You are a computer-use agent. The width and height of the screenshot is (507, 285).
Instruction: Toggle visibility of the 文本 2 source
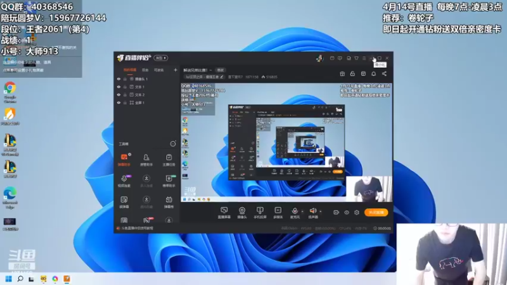click(x=119, y=94)
